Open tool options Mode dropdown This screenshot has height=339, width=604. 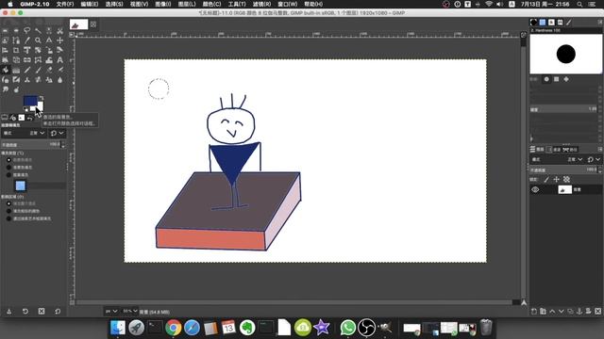coord(24,133)
